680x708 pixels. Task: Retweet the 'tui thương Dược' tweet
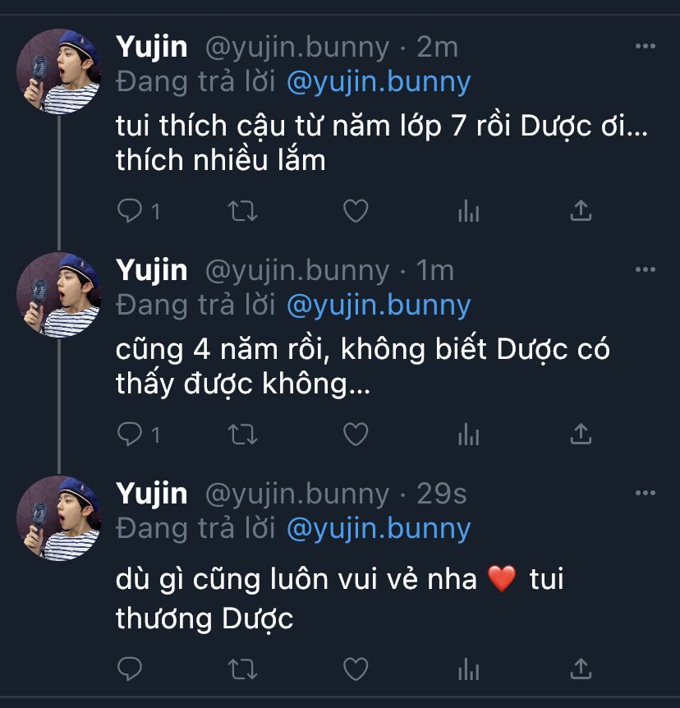tap(242, 669)
